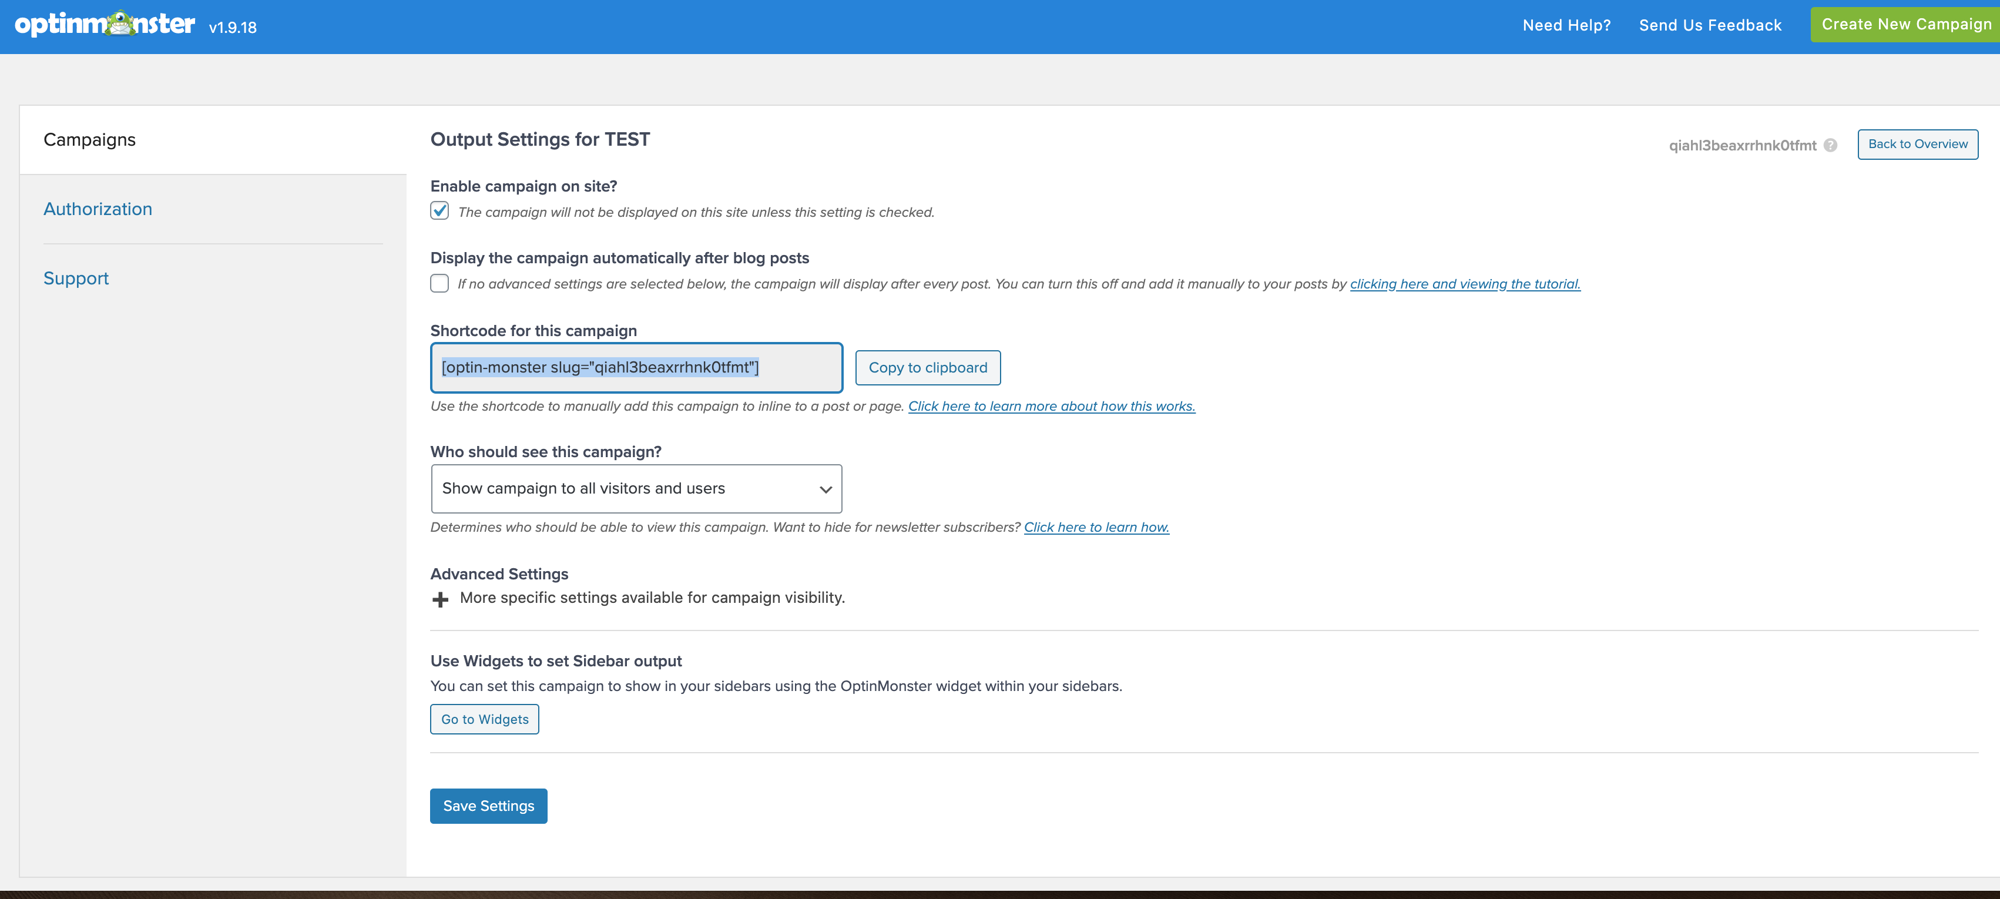The image size is (2000, 899).
Task: Click Copy to clipboard button
Action: (927, 368)
